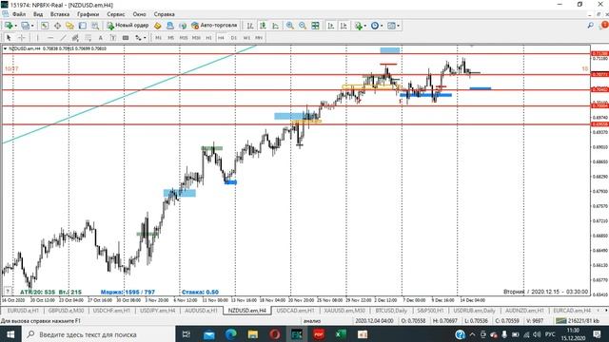
Task: Select the equidistant channel tool
Action: (75, 38)
